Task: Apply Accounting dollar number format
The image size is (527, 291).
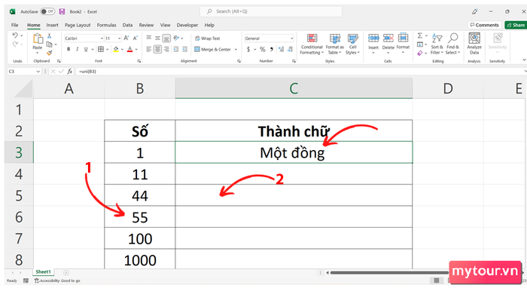Action: (x=248, y=50)
